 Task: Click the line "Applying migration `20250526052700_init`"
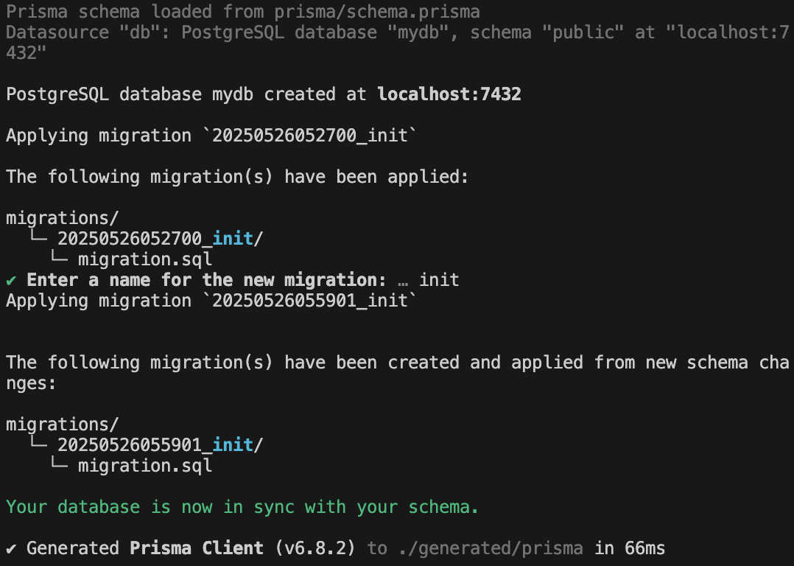click(211, 136)
